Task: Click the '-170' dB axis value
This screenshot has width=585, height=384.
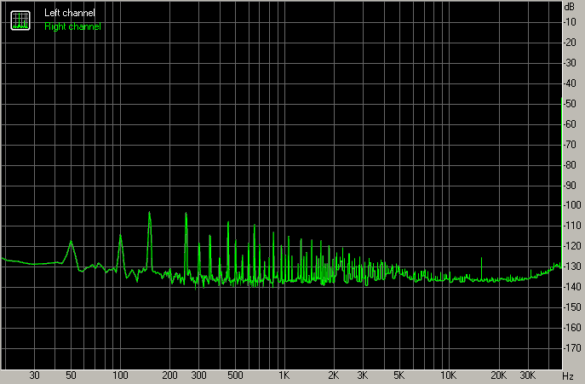Action: click(572, 348)
